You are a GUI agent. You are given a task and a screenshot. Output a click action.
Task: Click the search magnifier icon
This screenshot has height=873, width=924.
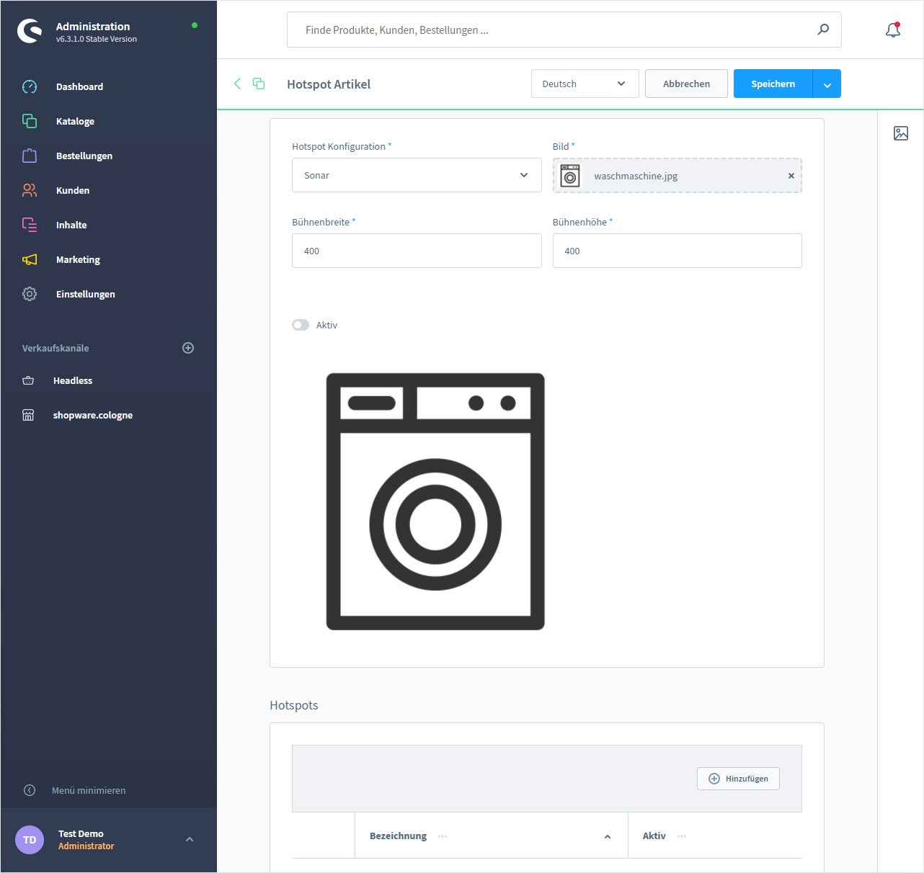[x=823, y=30]
